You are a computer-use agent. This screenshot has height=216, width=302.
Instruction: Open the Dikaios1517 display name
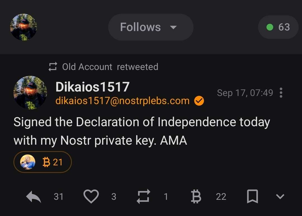92,87
